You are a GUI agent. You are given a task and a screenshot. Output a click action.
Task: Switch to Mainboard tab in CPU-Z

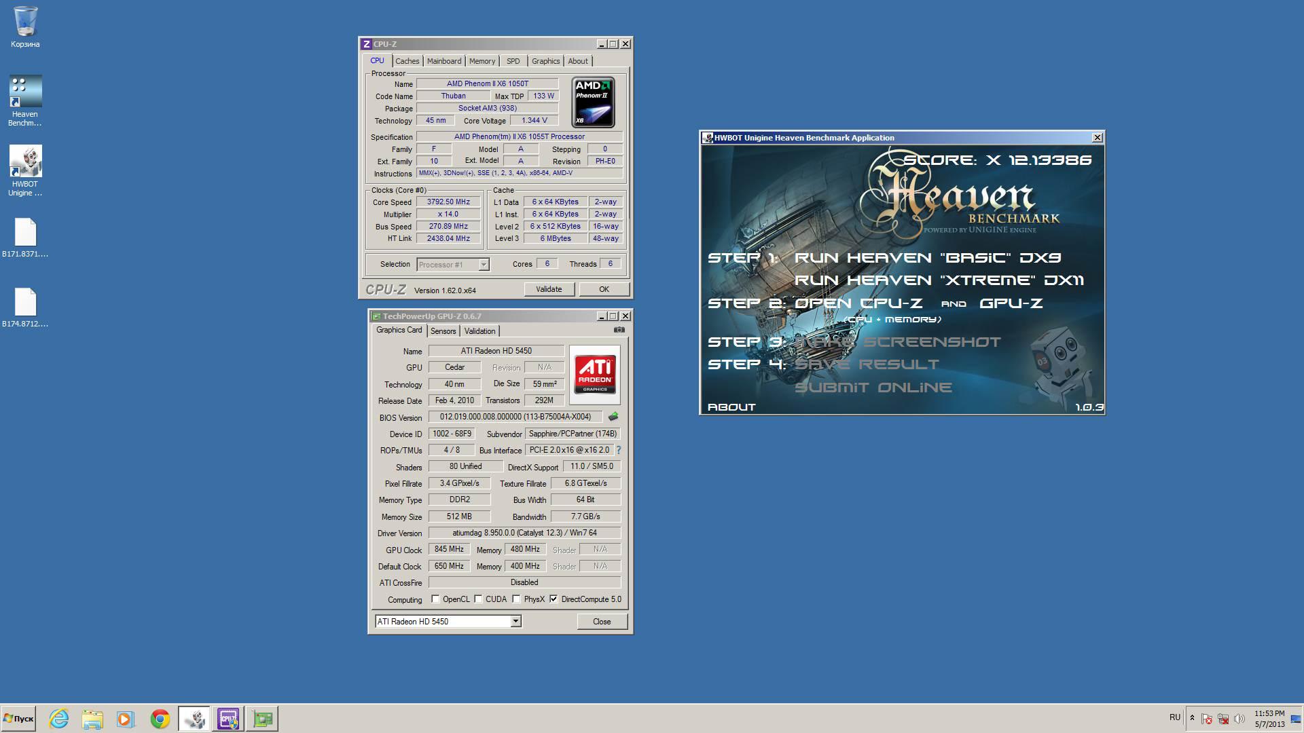tap(444, 61)
